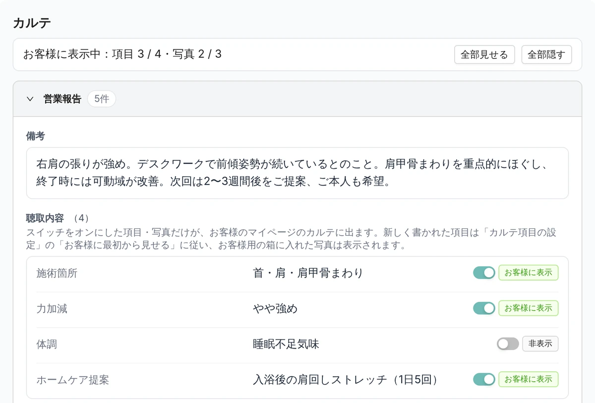Click the お客様に表示 badge in 力加減 row
595x403 pixels.
pos(528,308)
